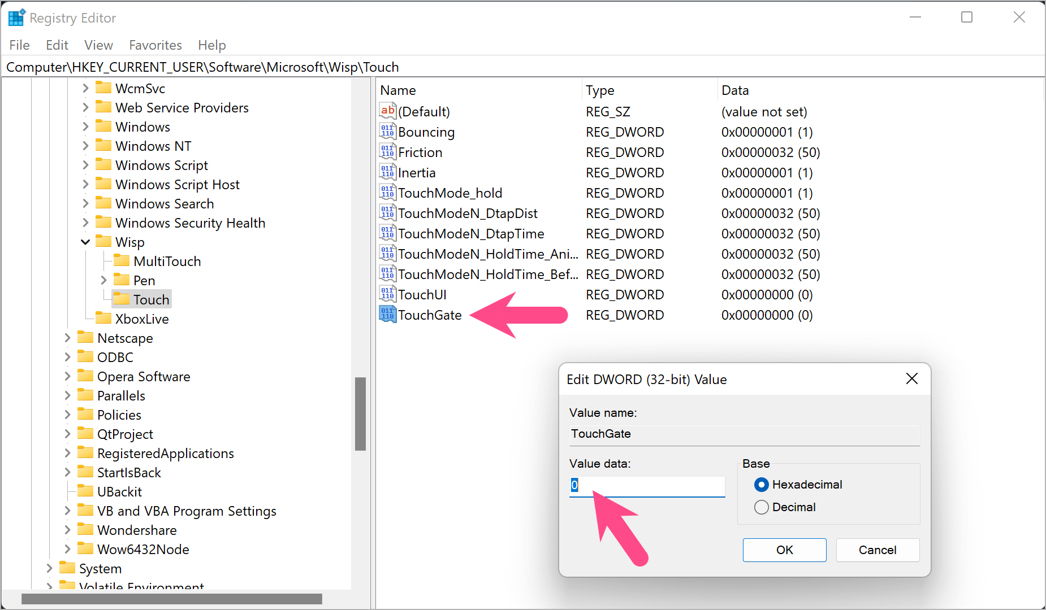Select the Decimal base option
Screen dimensions: 1046x610
762,507
